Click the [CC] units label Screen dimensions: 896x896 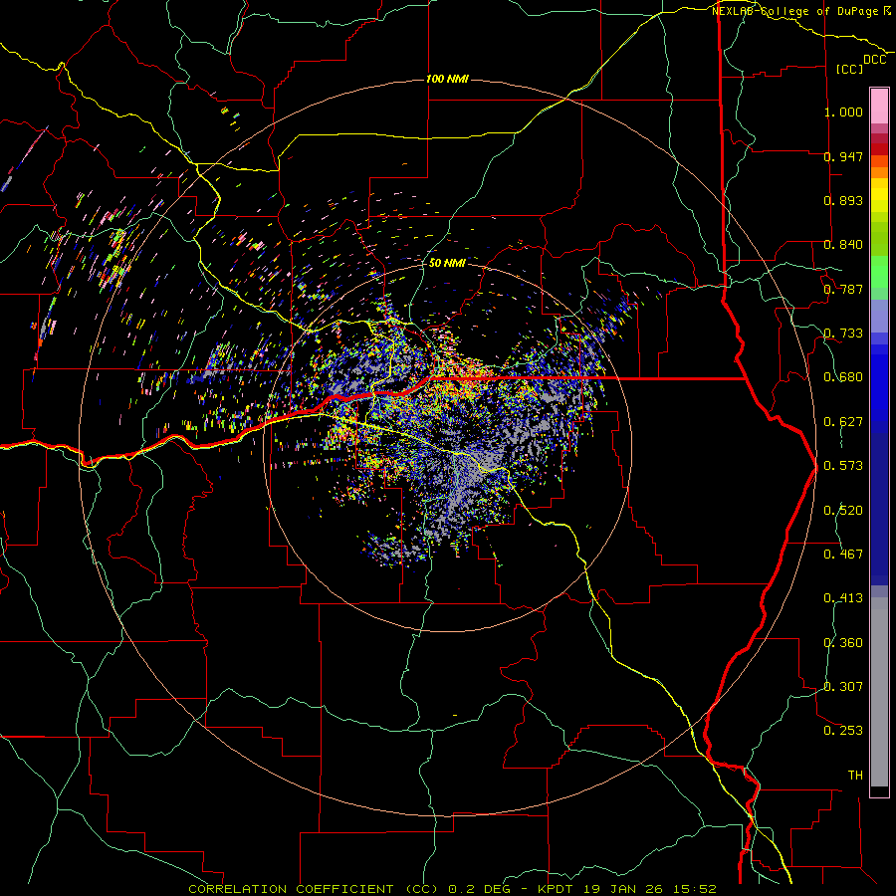tap(850, 69)
